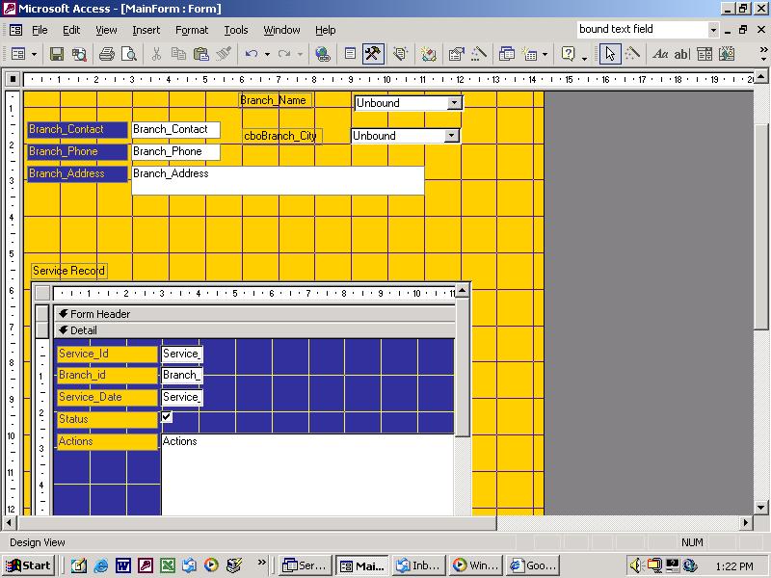The image size is (771, 578).
Task: Click the Cut scissors icon
Action: point(156,54)
